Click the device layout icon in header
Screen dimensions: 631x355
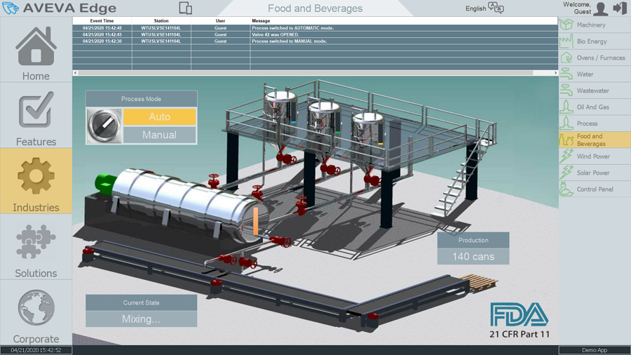[185, 8]
